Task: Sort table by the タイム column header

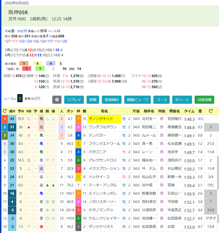Action: tap(189, 111)
